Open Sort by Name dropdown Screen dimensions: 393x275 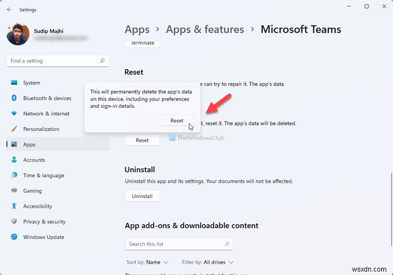(x=147, y=262)
